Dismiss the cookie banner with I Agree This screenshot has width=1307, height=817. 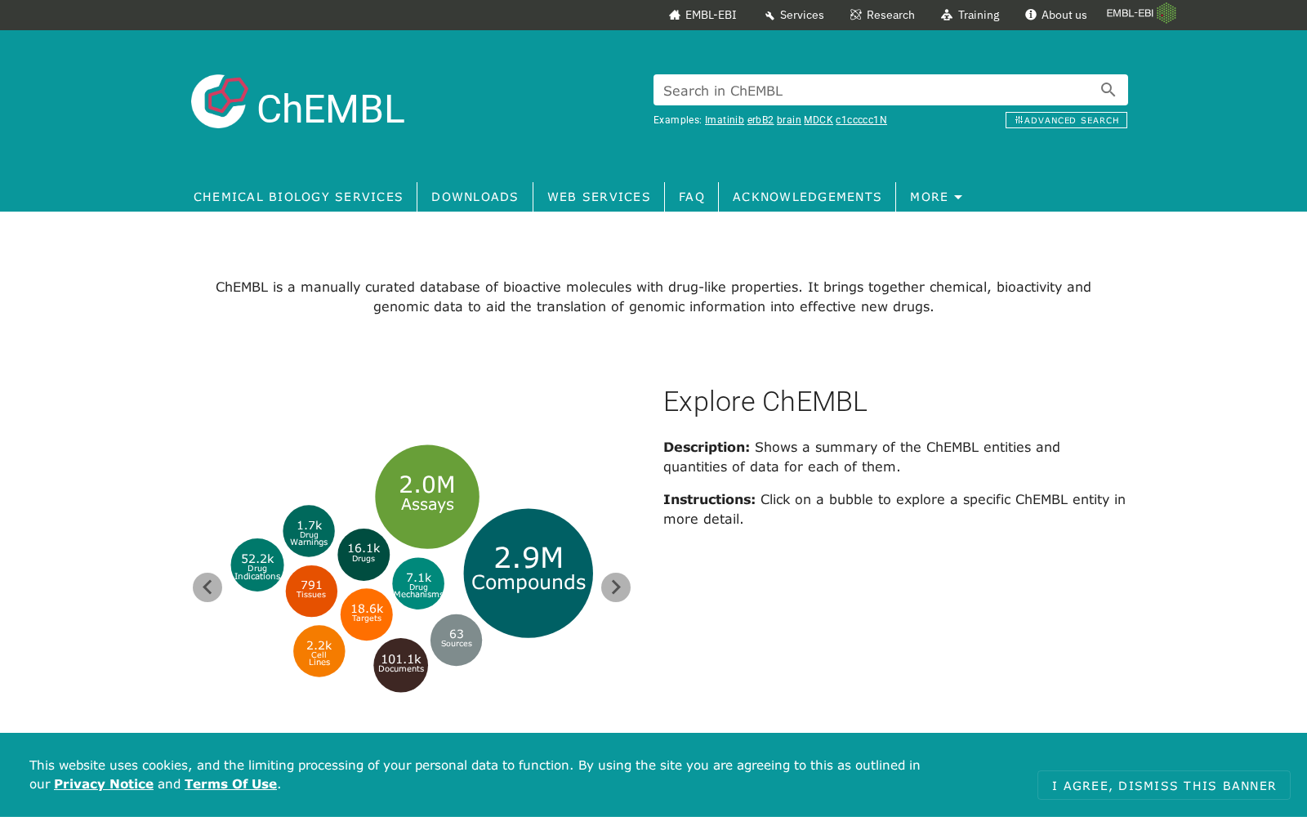pyautogui.click(x=1164, y=785)
